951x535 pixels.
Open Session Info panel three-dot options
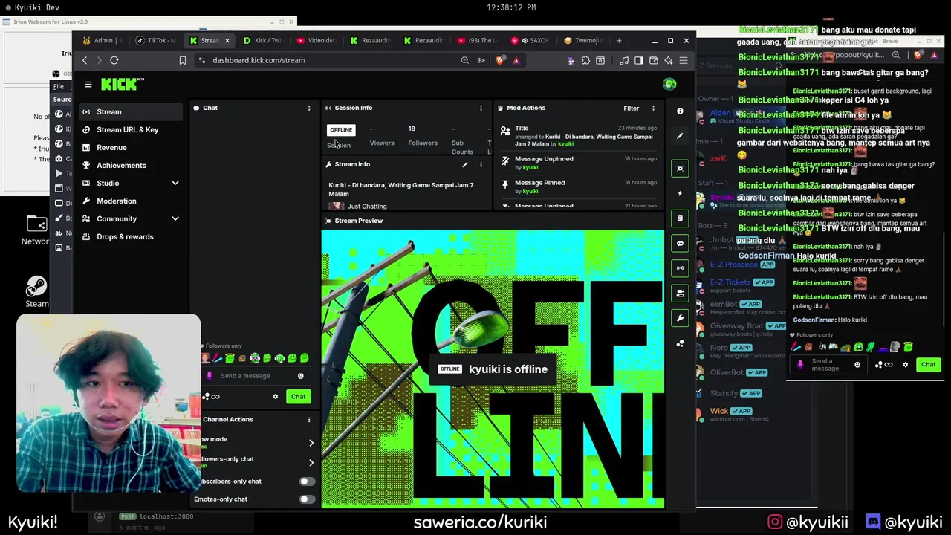click(481, 108)
